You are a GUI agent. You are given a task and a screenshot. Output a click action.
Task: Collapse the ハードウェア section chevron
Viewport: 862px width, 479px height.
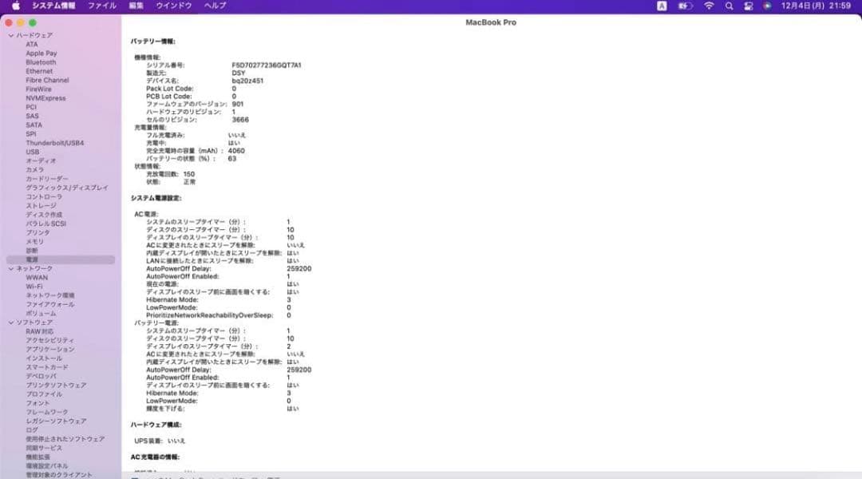(11, 35)
